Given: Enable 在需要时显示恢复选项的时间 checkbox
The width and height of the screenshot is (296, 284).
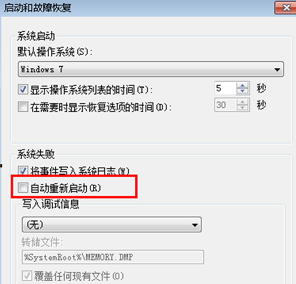Looking at the screenshot, I should click(23, 107).
